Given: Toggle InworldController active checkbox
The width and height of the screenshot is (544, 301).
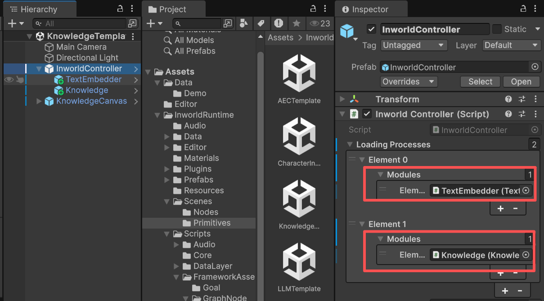Looking at the screenshot, I should (x=371, y=29).
